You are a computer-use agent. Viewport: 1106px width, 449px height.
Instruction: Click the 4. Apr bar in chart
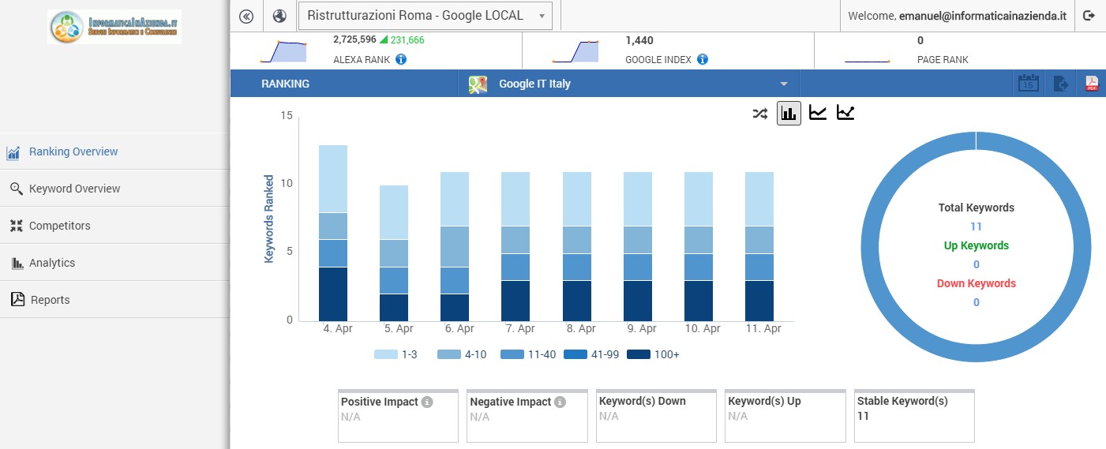pos(333,233)
